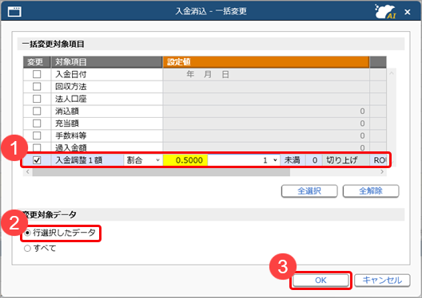This screenshot has width=422, height=298.
Task: Click the 未満 cell
Action: 293,160
